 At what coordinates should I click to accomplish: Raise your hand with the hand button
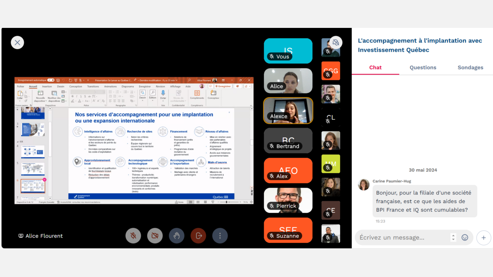[177, 236]
